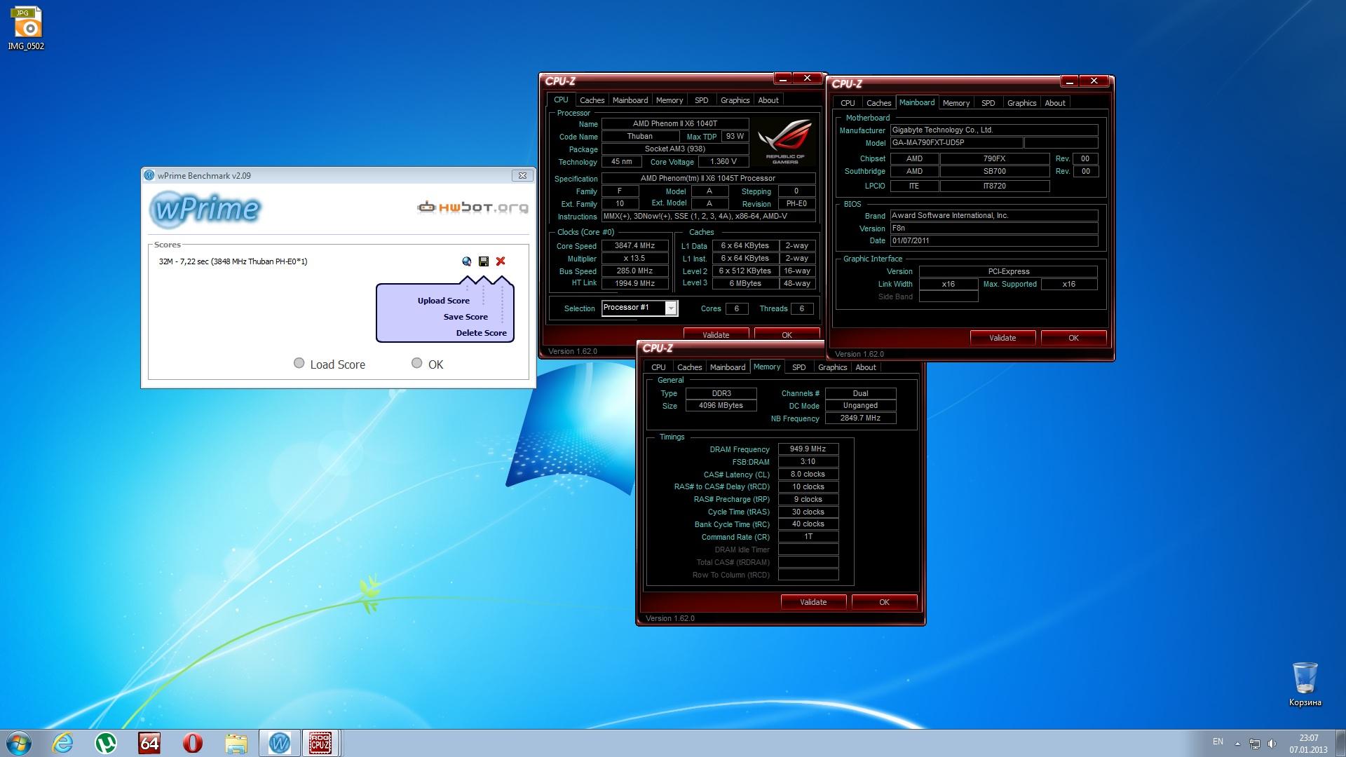Click the volume speaker tray icon
The height and width of the screenshot is (757, 1346).
click(1272, 744)
